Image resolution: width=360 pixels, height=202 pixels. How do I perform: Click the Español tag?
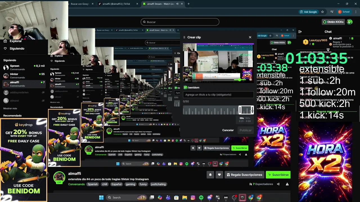[116, 184]
